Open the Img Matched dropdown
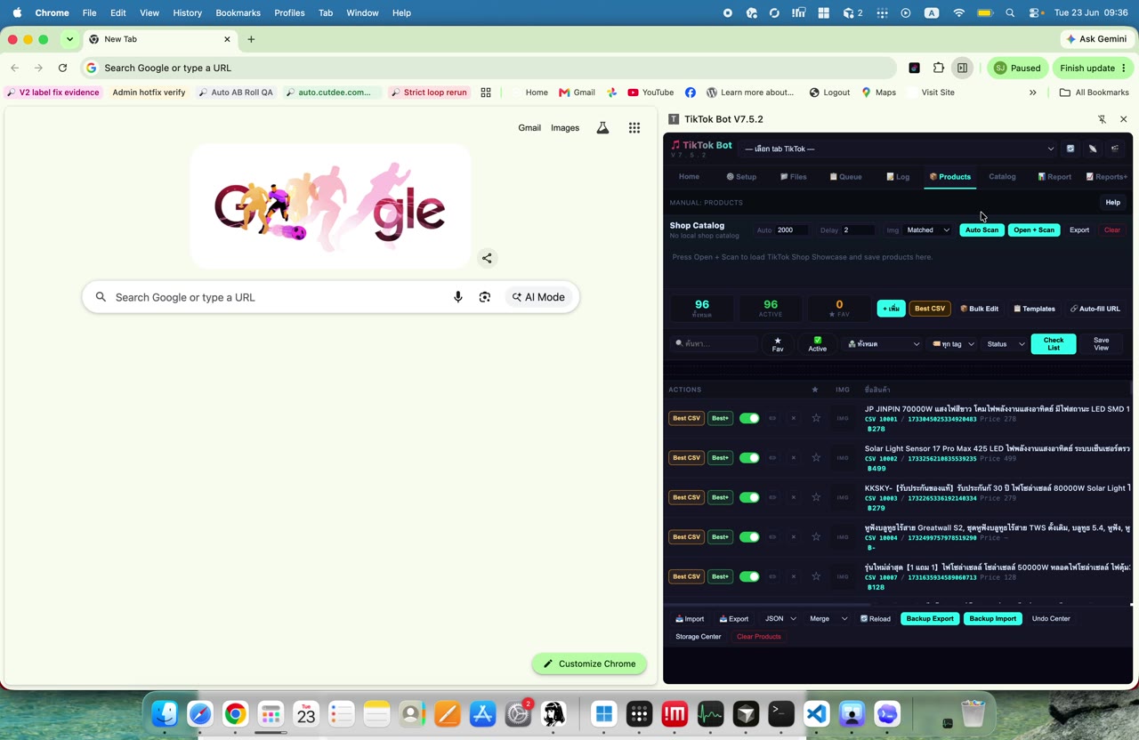Screen dimensions: 1139x740 click(928, 230)
